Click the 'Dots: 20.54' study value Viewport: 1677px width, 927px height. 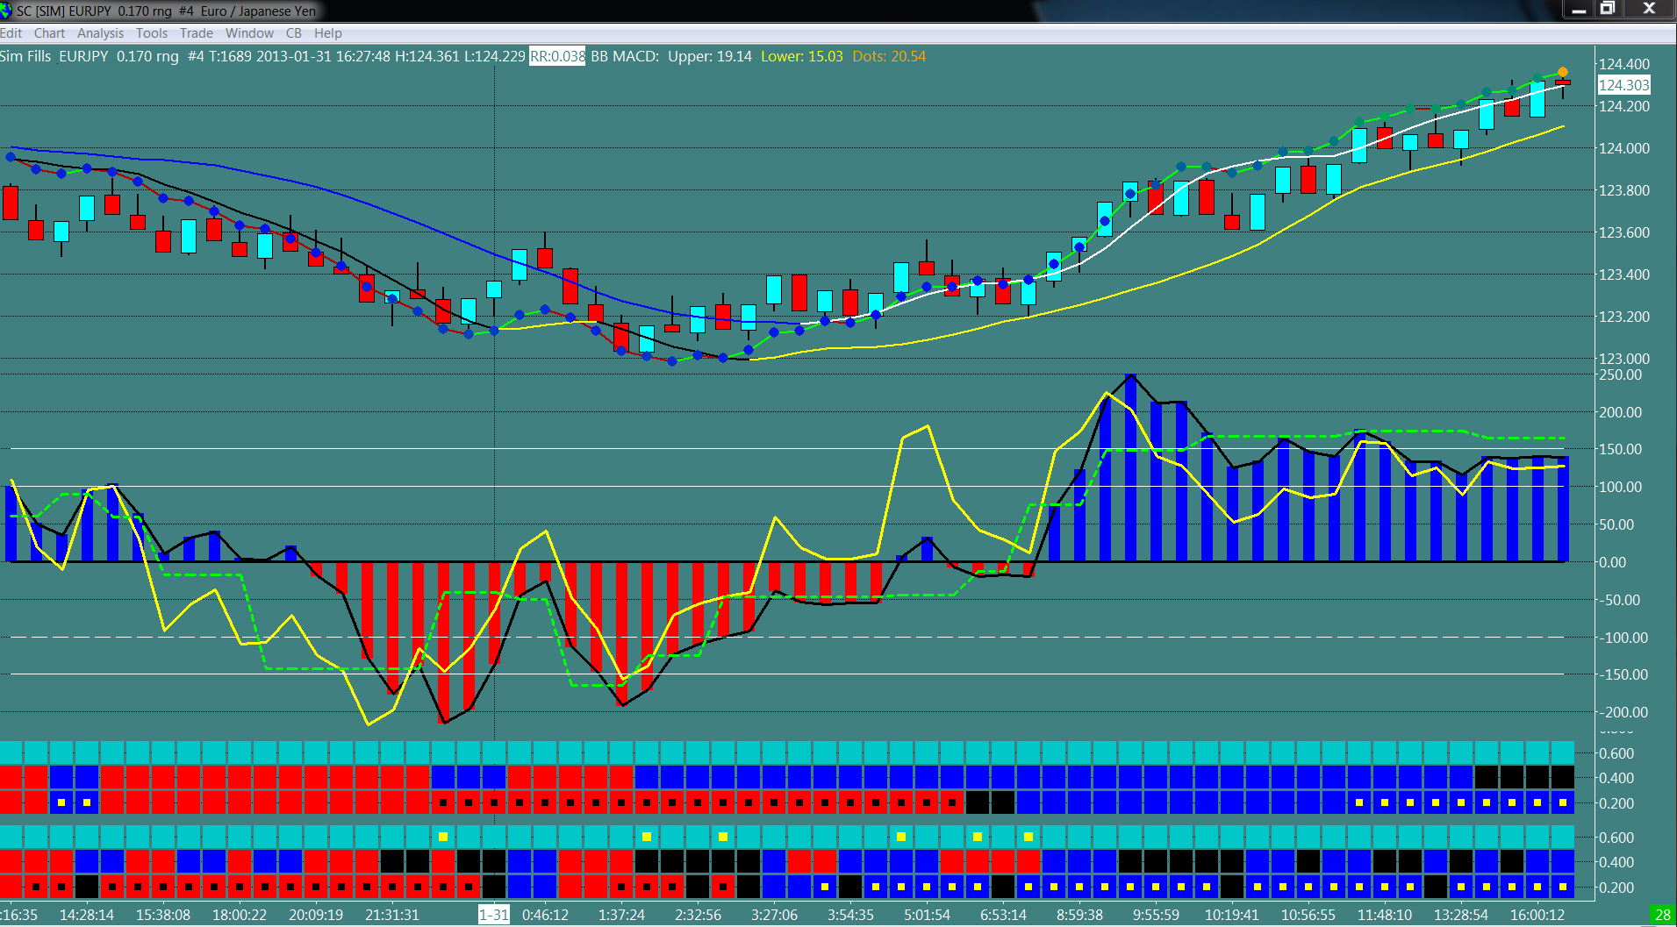889,56
